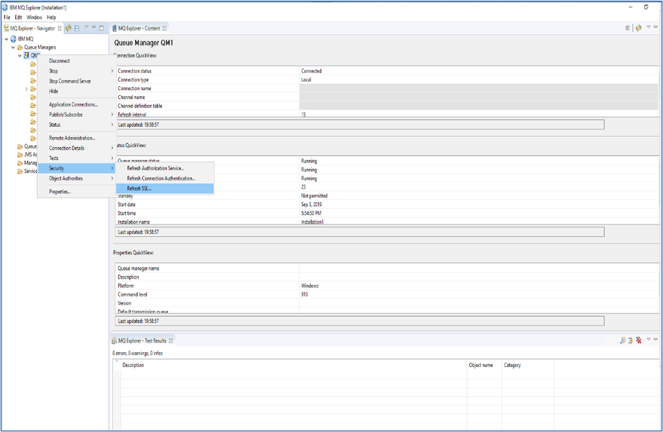Open the Test Results view menu triangle
663x432 pixels.
(648, 339)
